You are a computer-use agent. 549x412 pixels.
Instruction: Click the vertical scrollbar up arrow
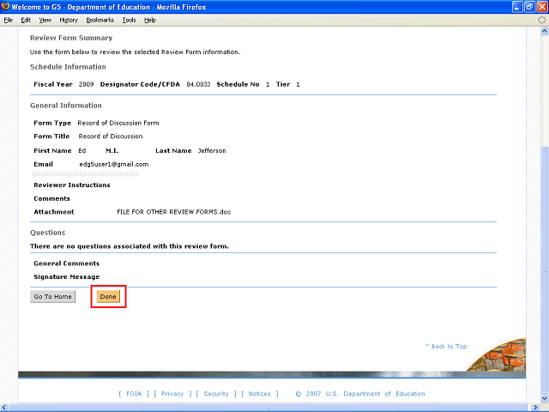pos(544,31)
